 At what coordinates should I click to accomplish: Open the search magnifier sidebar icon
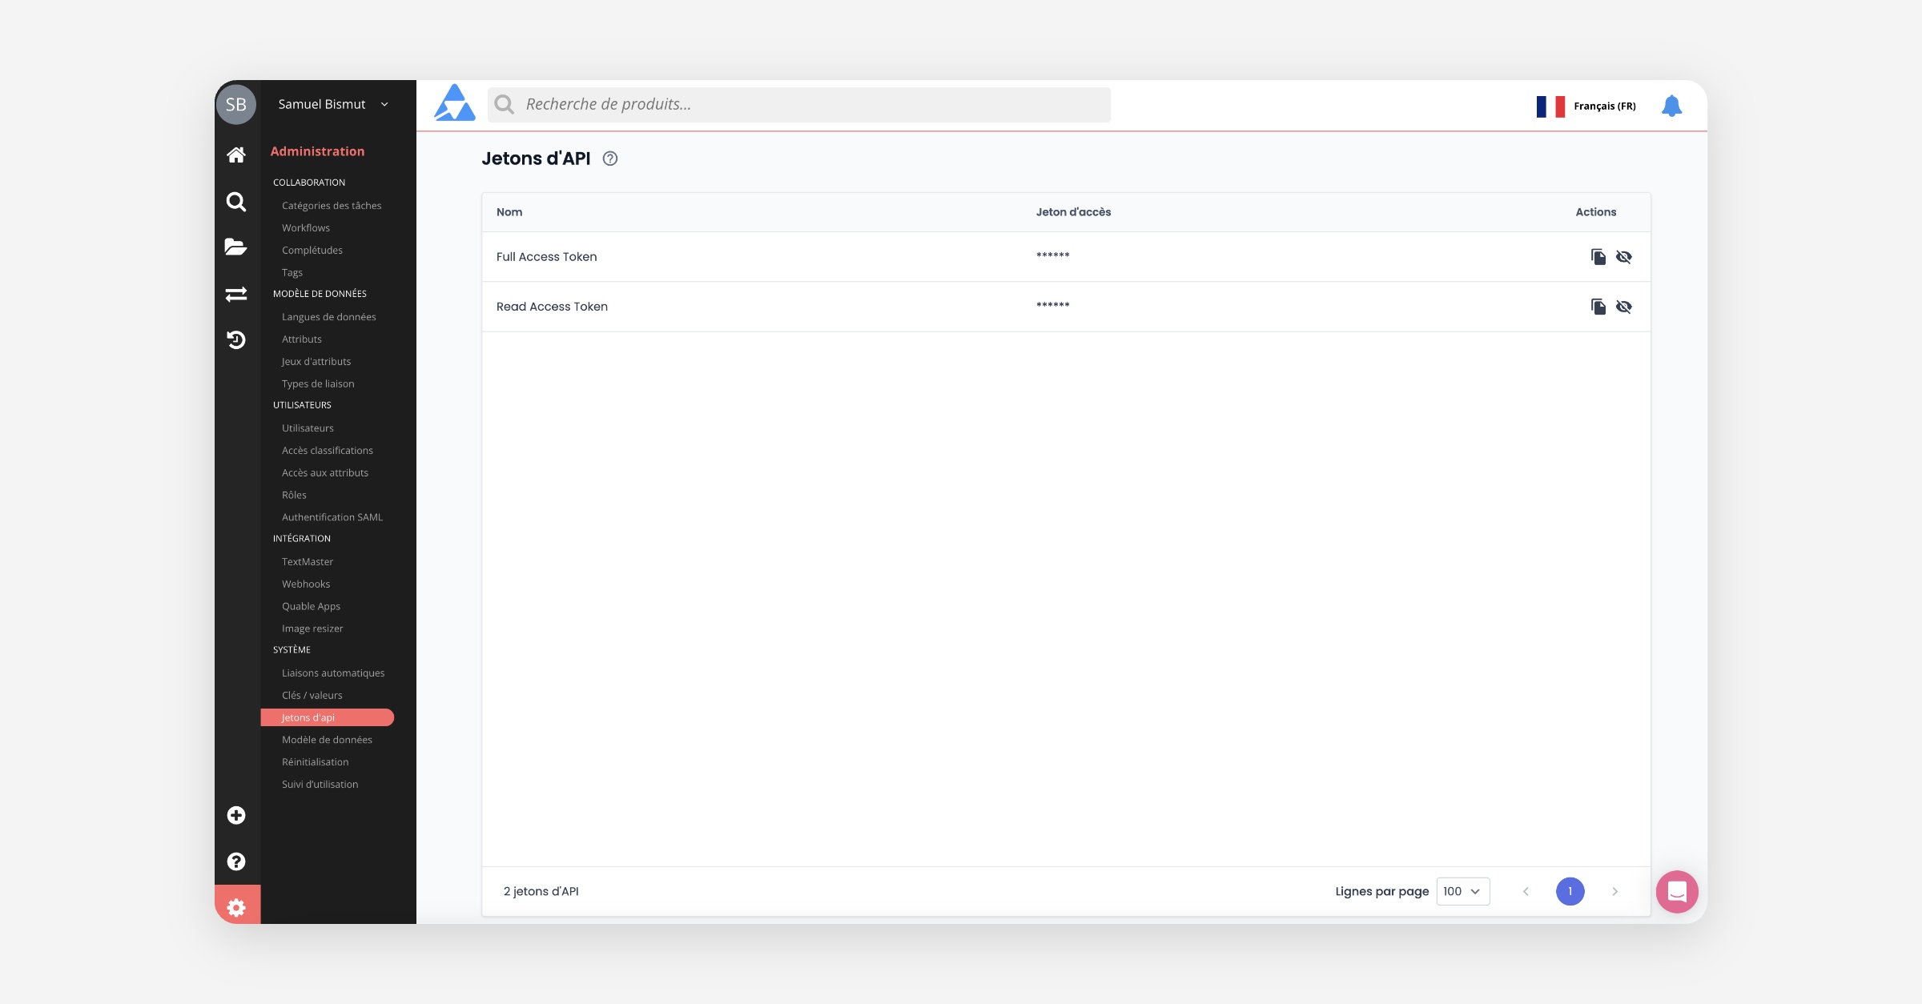(x=235, y=201)
